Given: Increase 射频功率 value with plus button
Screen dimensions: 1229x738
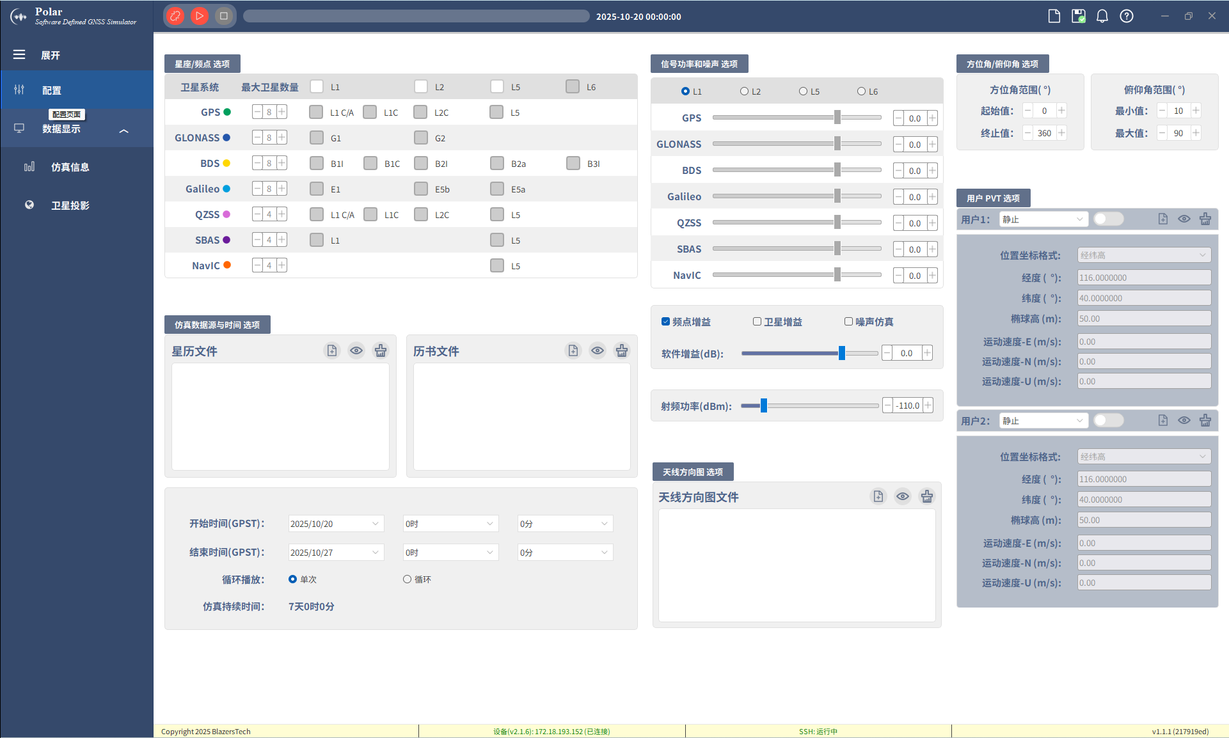Looking at the screenshot, I should (928, 405).
